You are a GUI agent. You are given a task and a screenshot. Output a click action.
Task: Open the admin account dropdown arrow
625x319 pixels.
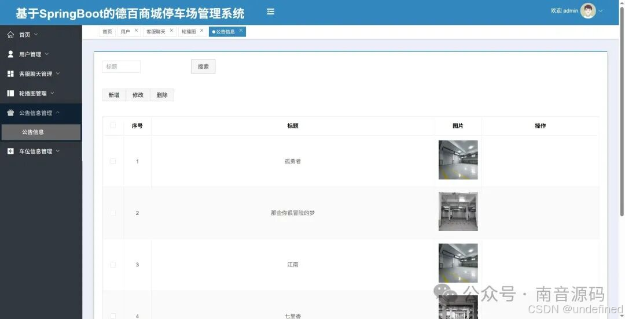click(601, 11)
